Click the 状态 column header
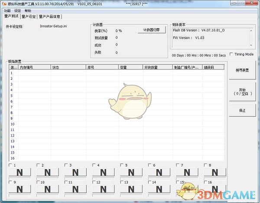 tap(68, 67)
